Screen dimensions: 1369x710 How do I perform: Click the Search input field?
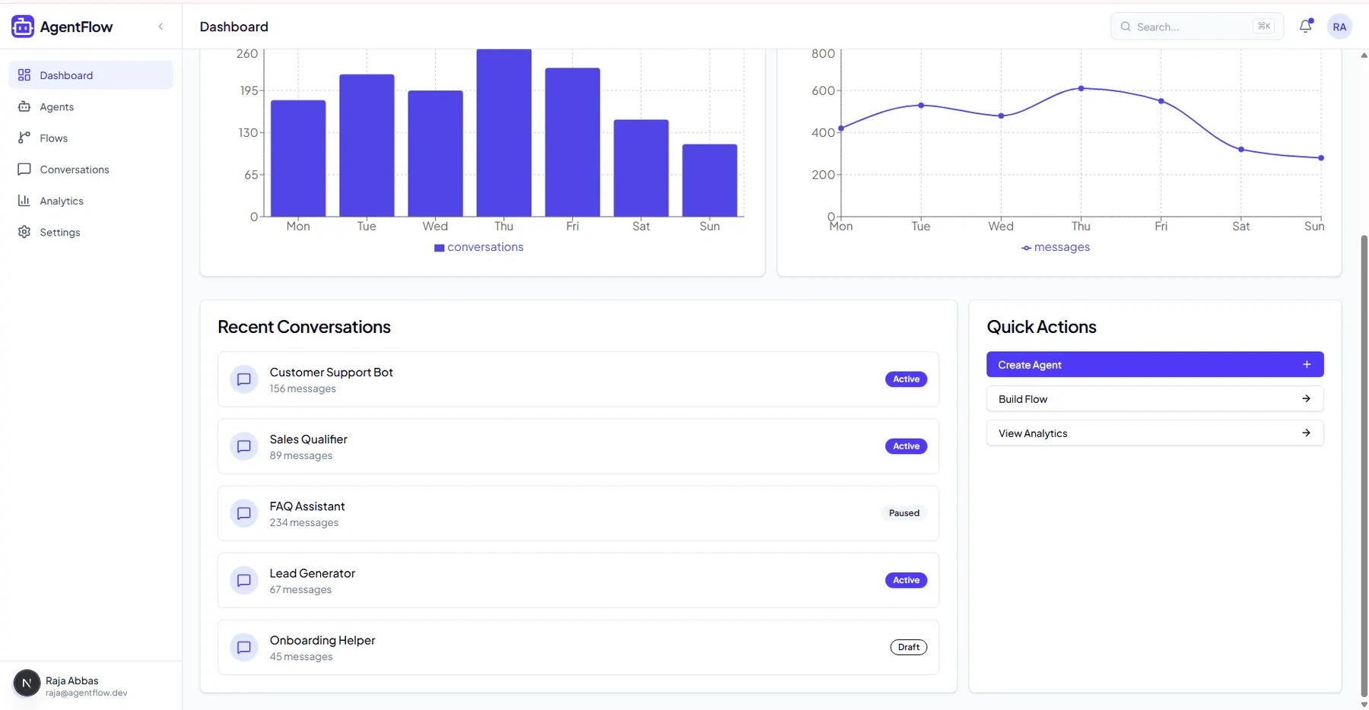coord(1196,27)
